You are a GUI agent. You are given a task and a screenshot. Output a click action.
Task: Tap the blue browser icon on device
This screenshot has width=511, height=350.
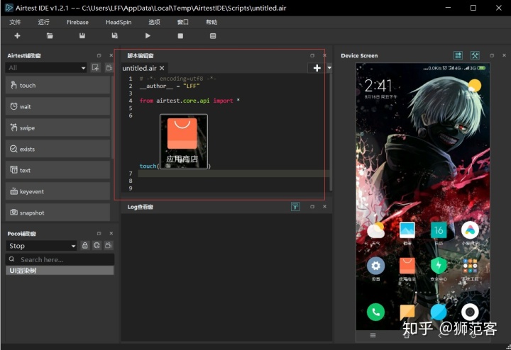439,312
